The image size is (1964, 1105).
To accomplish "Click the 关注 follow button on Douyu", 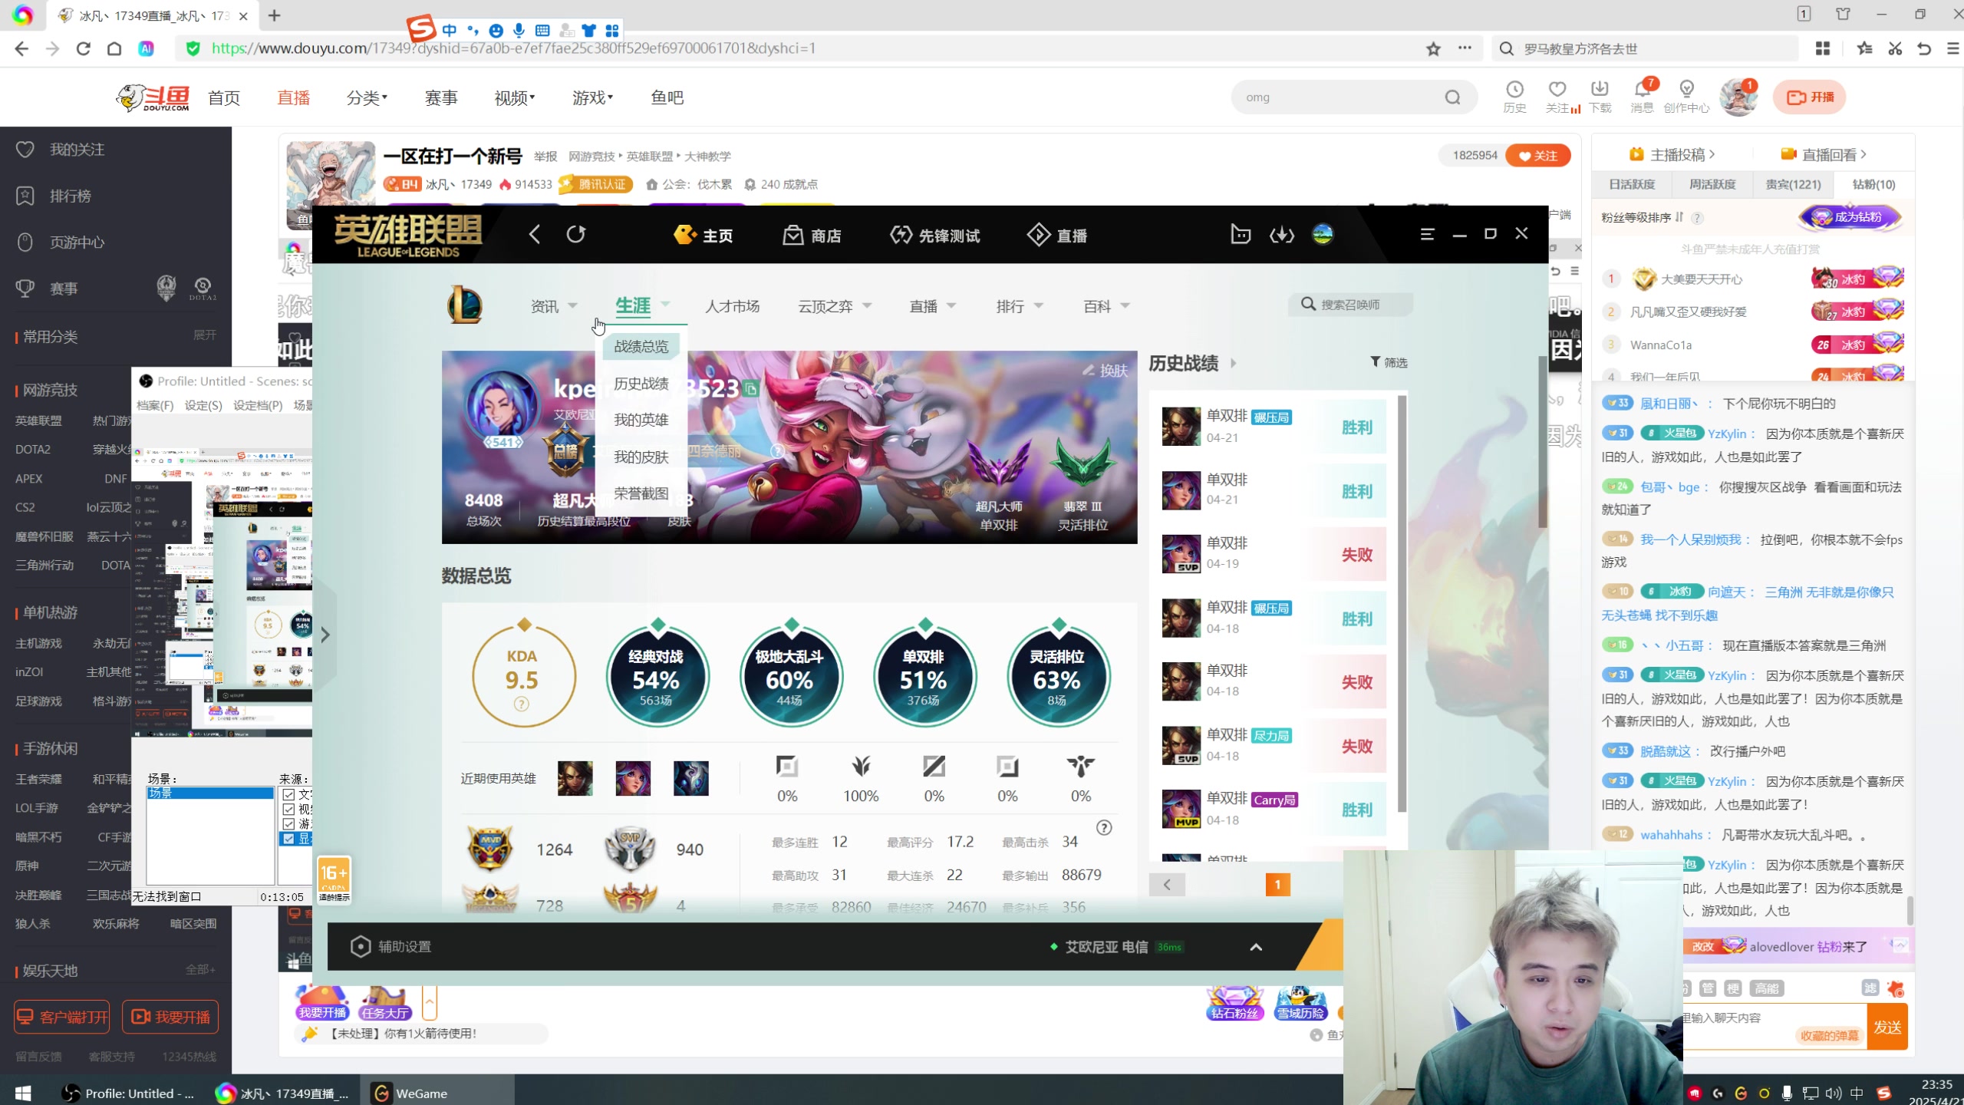I will tap(1537, 156).
